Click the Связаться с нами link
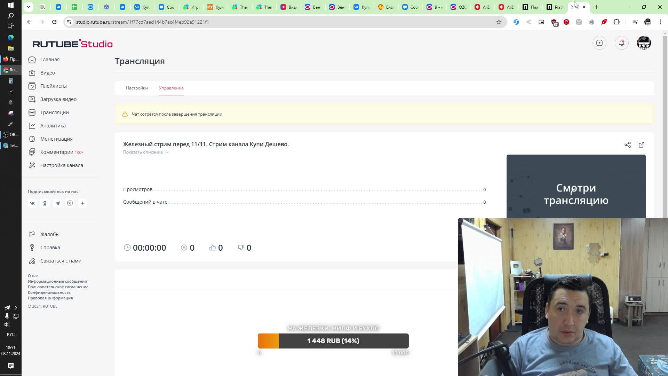The image size is (668, 376). (x=61, y=261)
